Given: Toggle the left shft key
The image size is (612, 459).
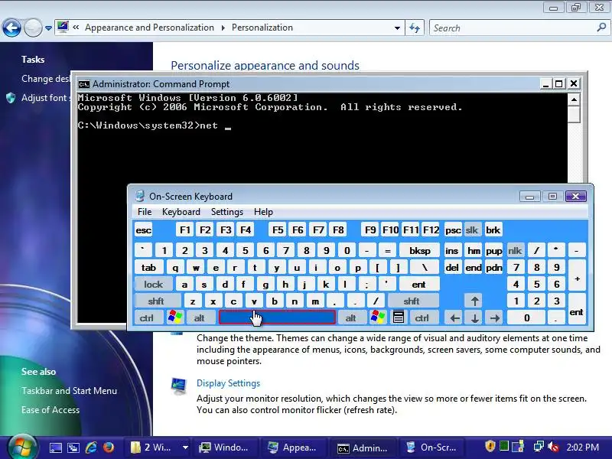Looking at the screenshot, I should pos(156,301).
